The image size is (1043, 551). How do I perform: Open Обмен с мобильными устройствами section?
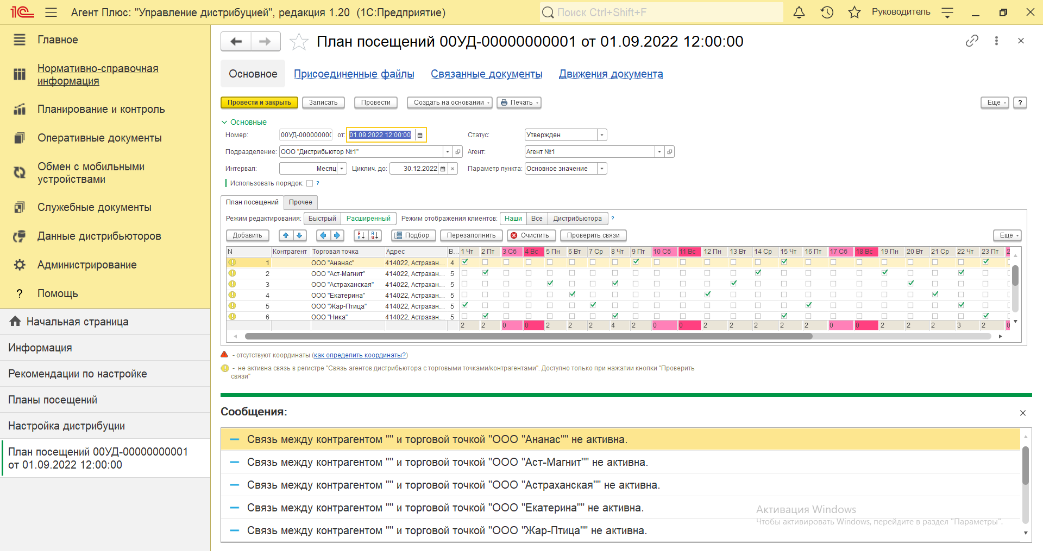[91, 173]
